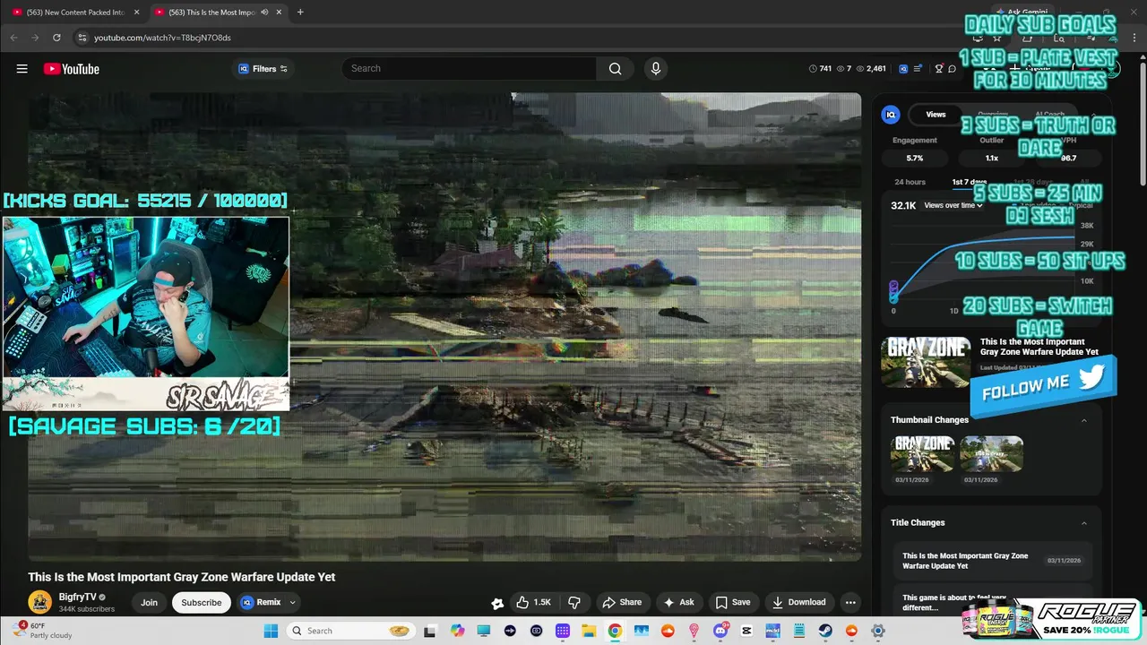Click the Download button
Screen dimensions: 1147x645
pyautogui.click(x=799, y=602)
